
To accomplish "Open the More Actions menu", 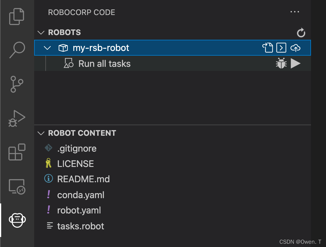I will [x=295, y=12].
